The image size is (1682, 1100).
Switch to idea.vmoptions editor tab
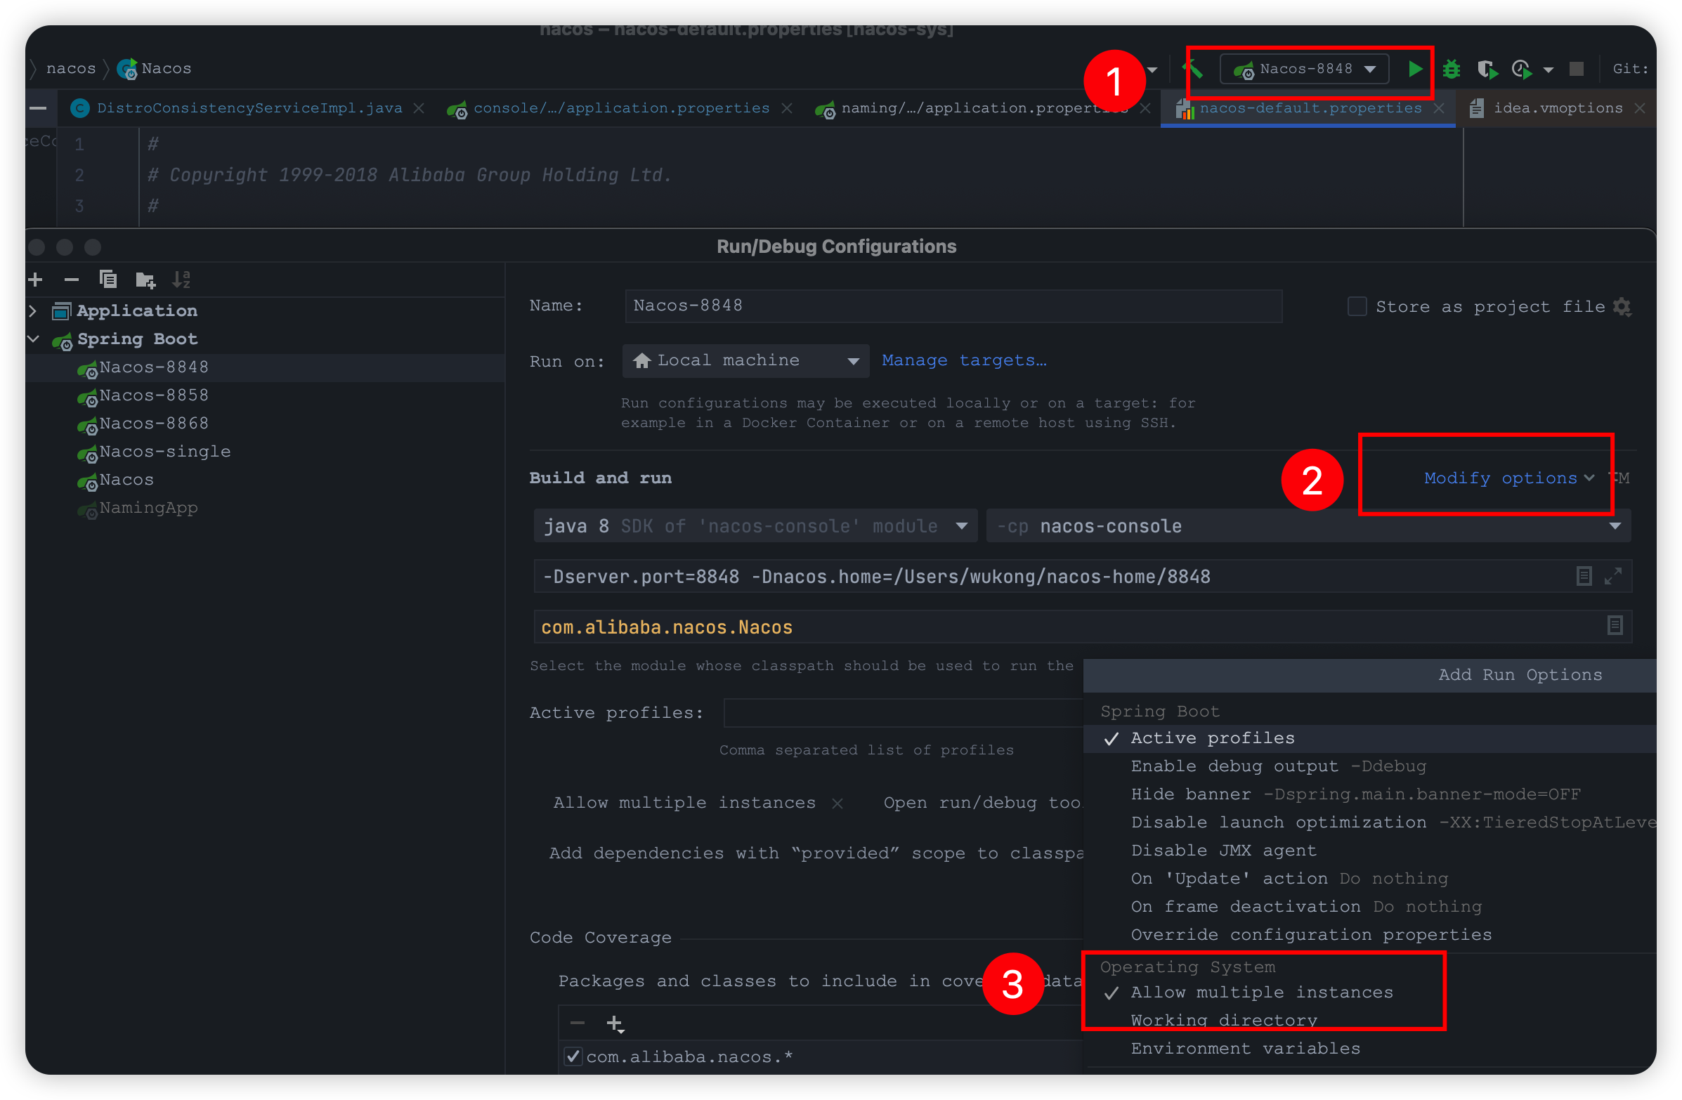point(1557,108)
